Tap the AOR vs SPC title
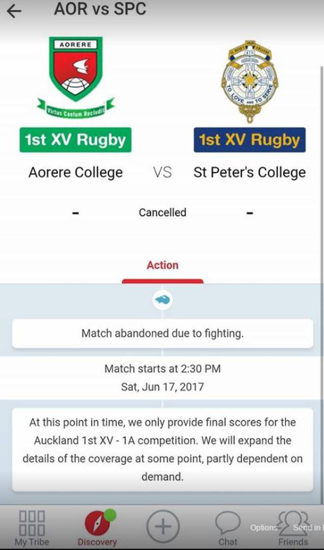The height and width of the screenshot is (550, 324). (100, 9)
